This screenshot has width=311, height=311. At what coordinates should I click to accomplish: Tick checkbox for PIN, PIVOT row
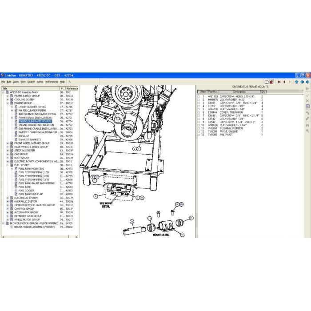199,135
